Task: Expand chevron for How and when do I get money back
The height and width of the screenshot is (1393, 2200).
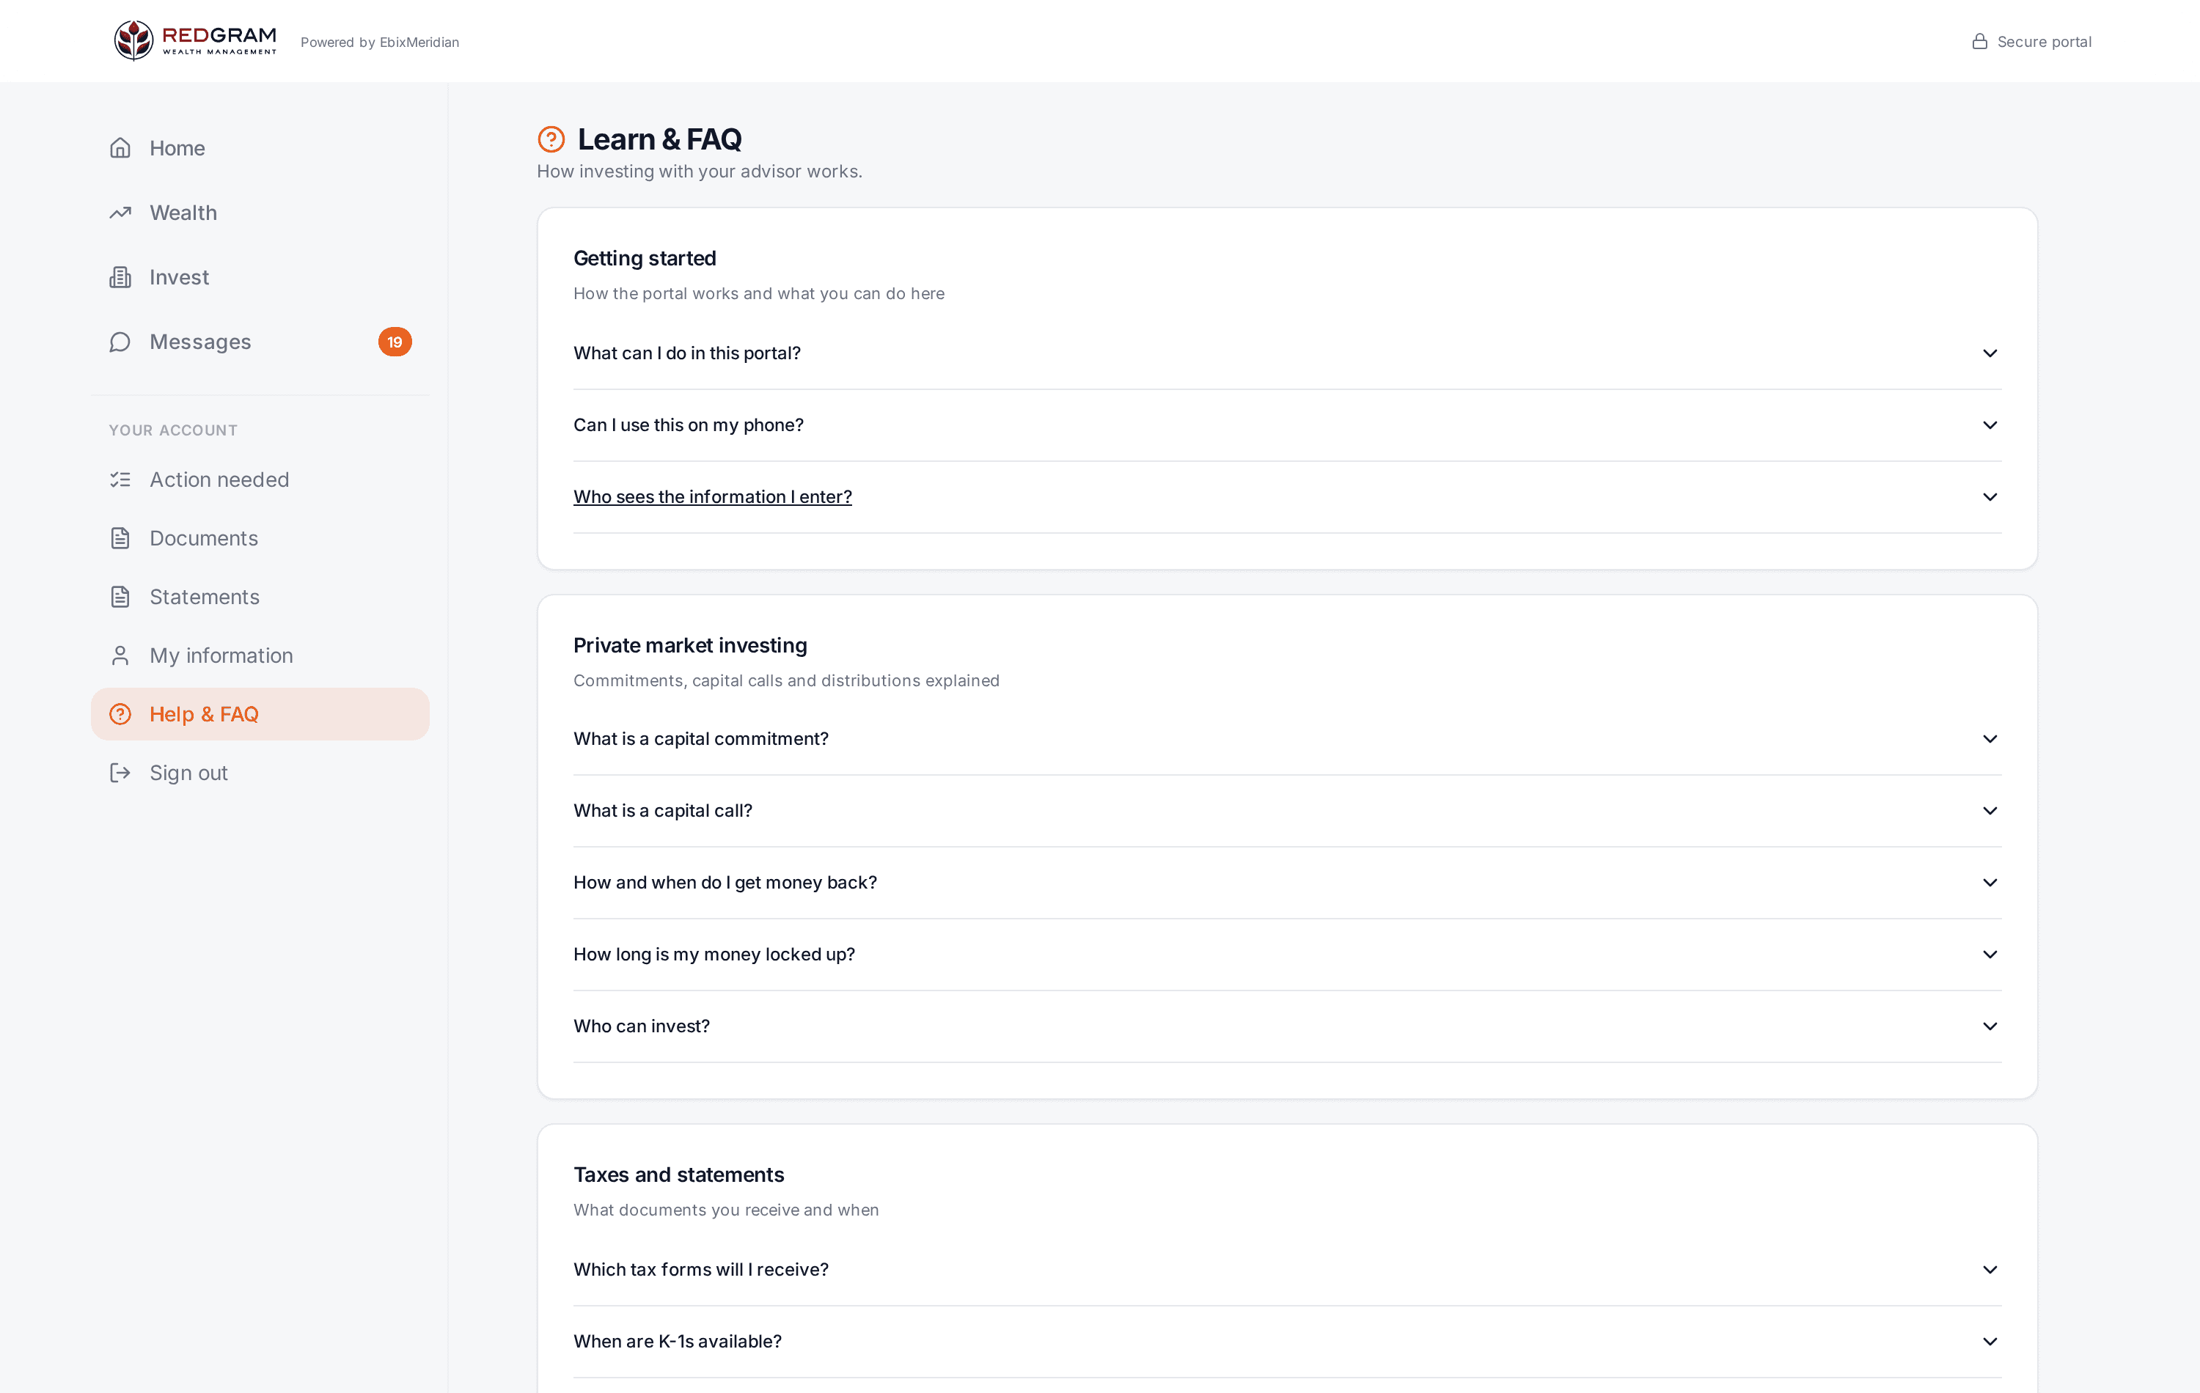Action: 1990,883
